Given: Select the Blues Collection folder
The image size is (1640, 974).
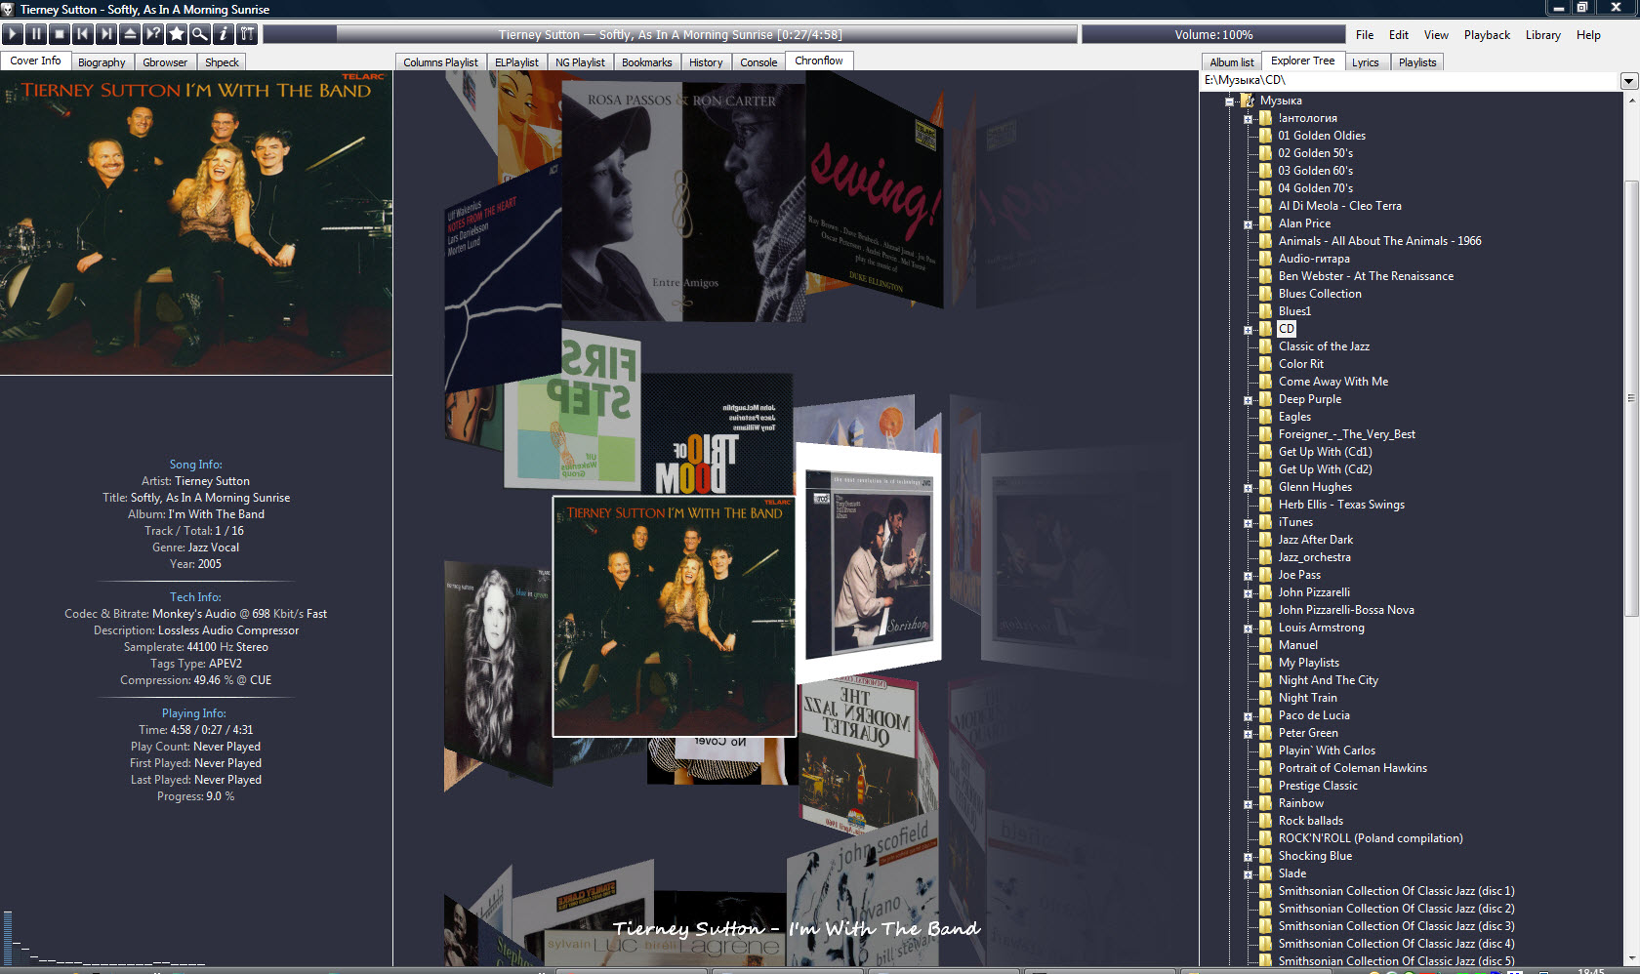Looking at the screenshot, I should 1319,294.
